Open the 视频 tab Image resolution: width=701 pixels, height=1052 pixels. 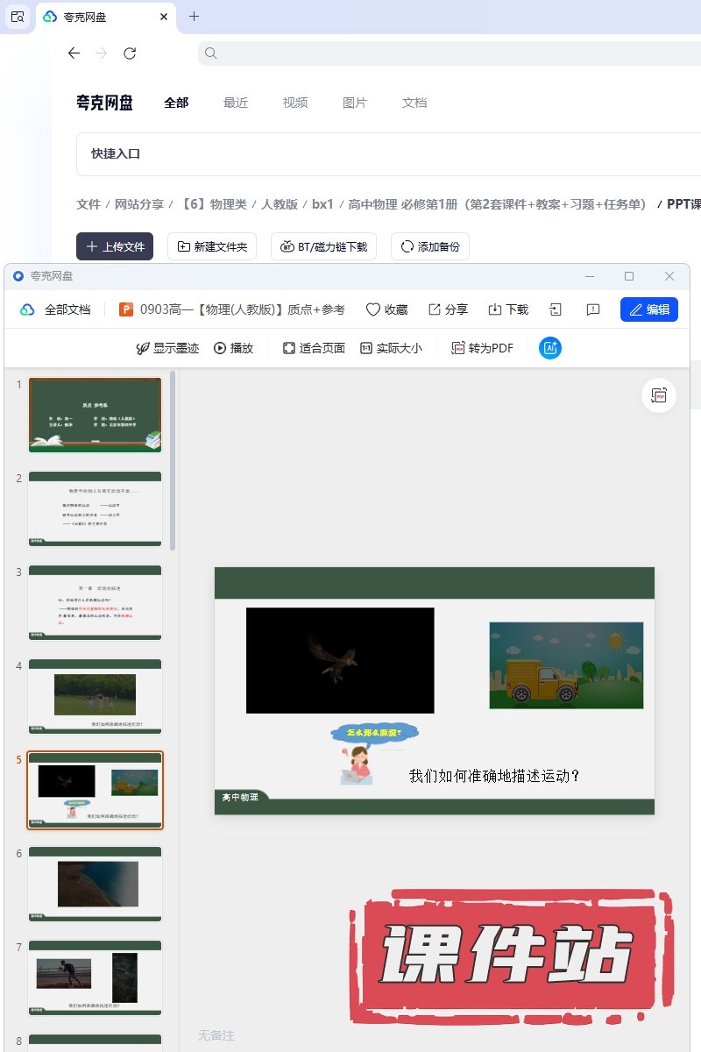(x=295, y=103)
